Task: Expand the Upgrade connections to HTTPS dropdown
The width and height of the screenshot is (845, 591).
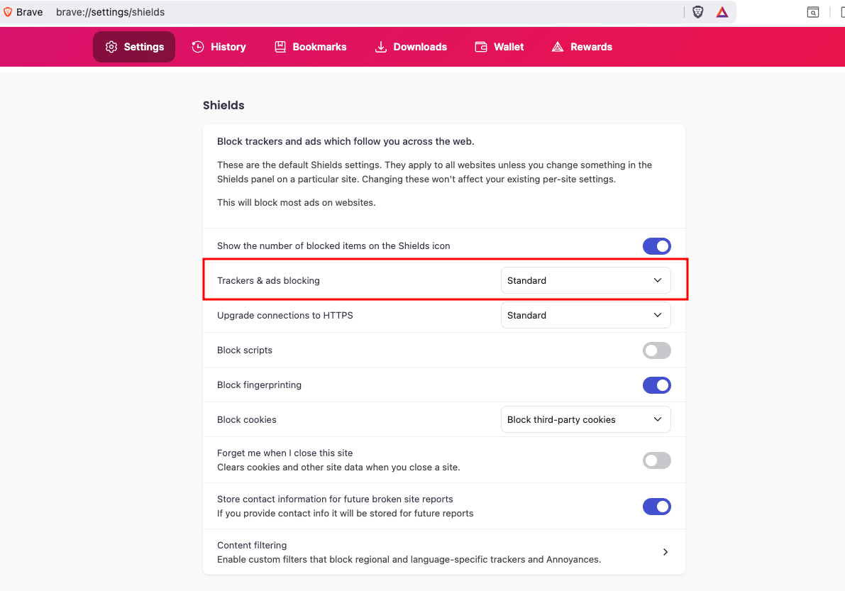Action: click(x=585, y=316)
